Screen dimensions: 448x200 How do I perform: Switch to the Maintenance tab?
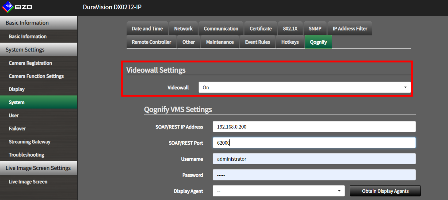[220, 42]
